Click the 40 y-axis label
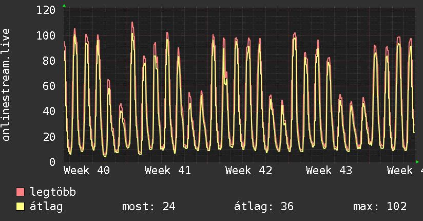This screenshot has width=423, height=221. point(49,112)
